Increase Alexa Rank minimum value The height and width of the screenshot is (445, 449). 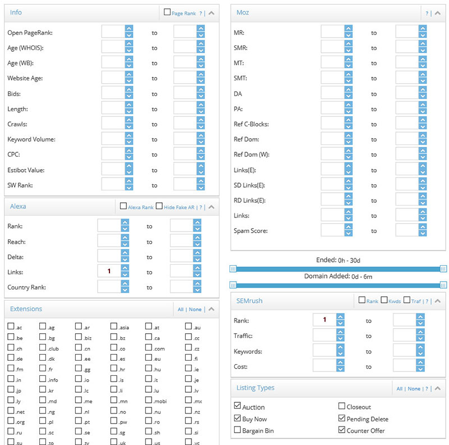[x=125, y=221]
